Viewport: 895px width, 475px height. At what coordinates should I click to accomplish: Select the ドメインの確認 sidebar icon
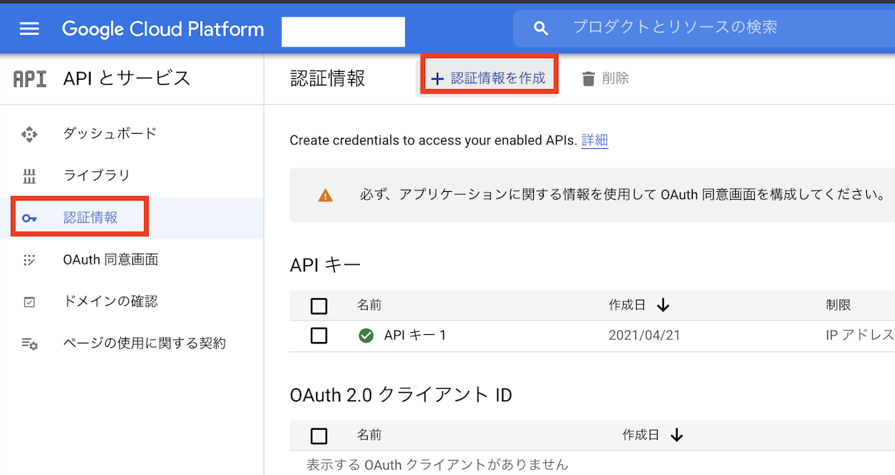(29, 301)
